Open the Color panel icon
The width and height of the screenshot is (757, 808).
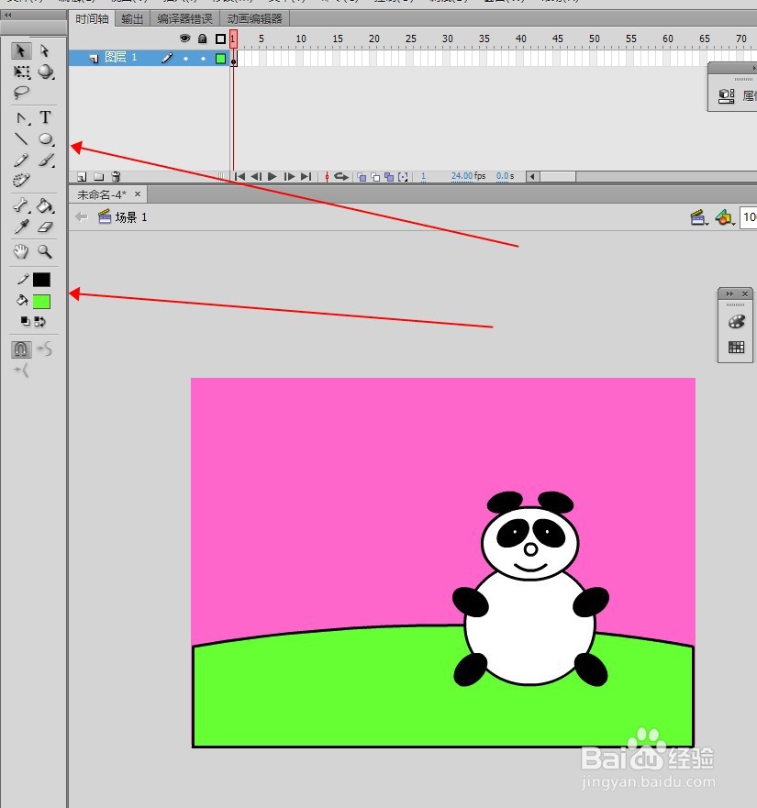tap(737, 323)
